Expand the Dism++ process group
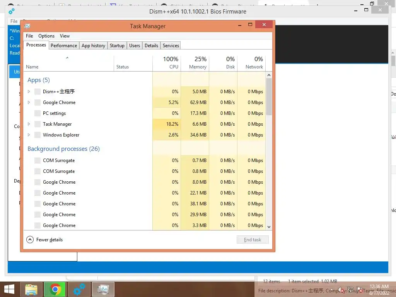 pyautogui.click(x=29, y=91)
